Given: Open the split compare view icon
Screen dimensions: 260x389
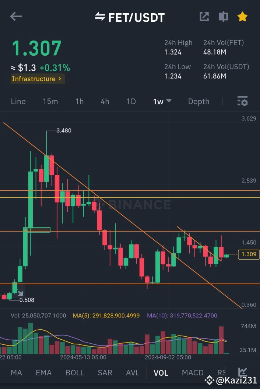Looking at the screenshot, I should 223,17.
